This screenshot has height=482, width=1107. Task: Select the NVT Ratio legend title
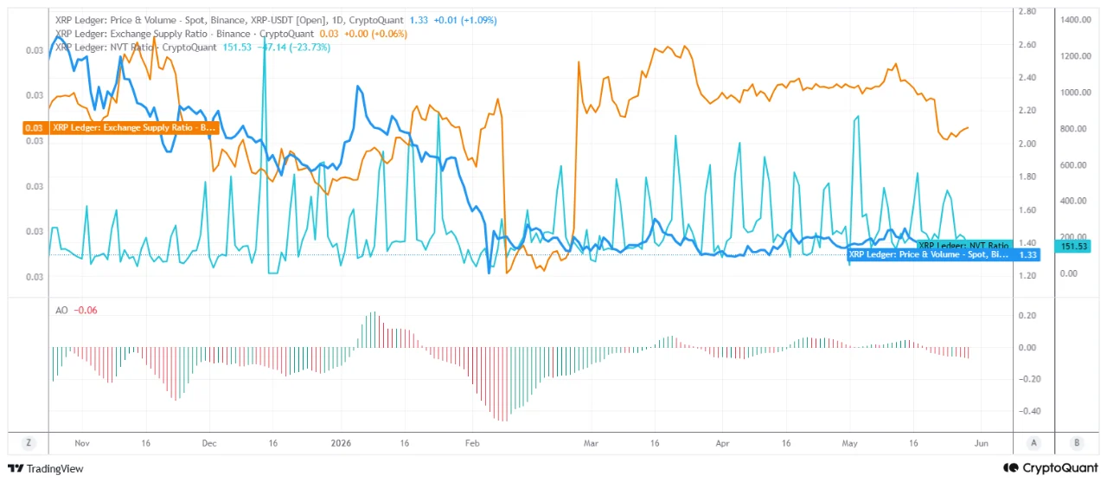tap(137, 47)
